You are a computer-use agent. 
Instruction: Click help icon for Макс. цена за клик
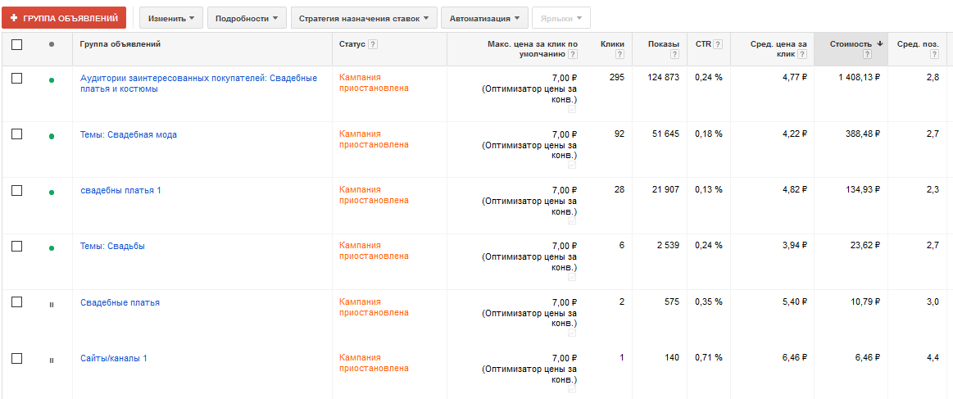[x=573, y=54]
